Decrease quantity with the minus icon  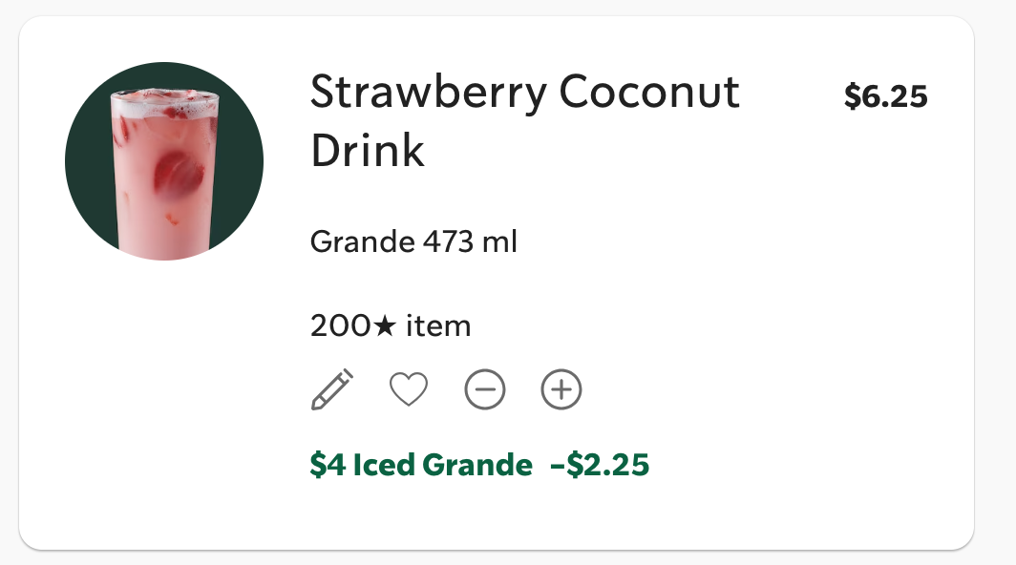click(x=485, y=389)
